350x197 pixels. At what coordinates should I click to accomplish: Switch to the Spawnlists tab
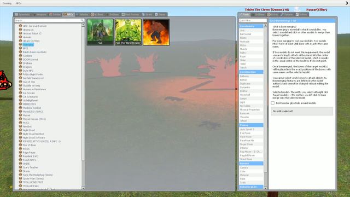pos(22,14)
